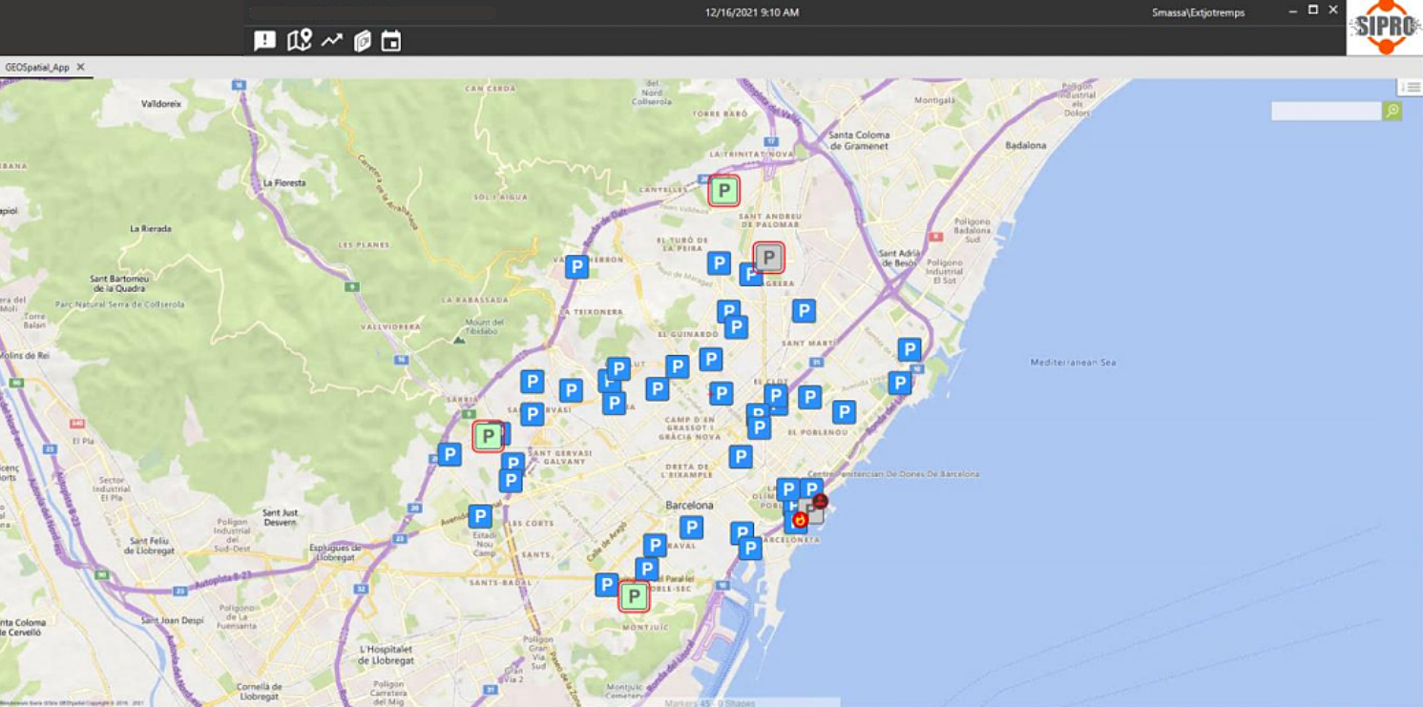The height and width of the screenshot is (707, 1423).
Task: Open the calendar icon in toolbar
Action: click(x=391, y=41)
